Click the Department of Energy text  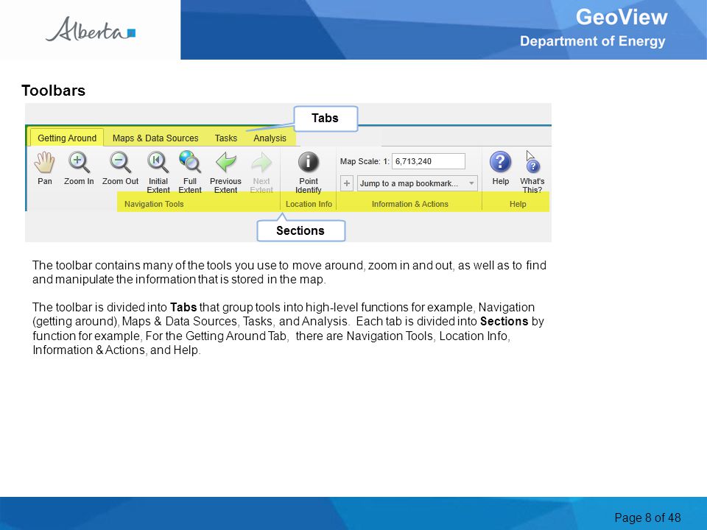pos(592,41)
